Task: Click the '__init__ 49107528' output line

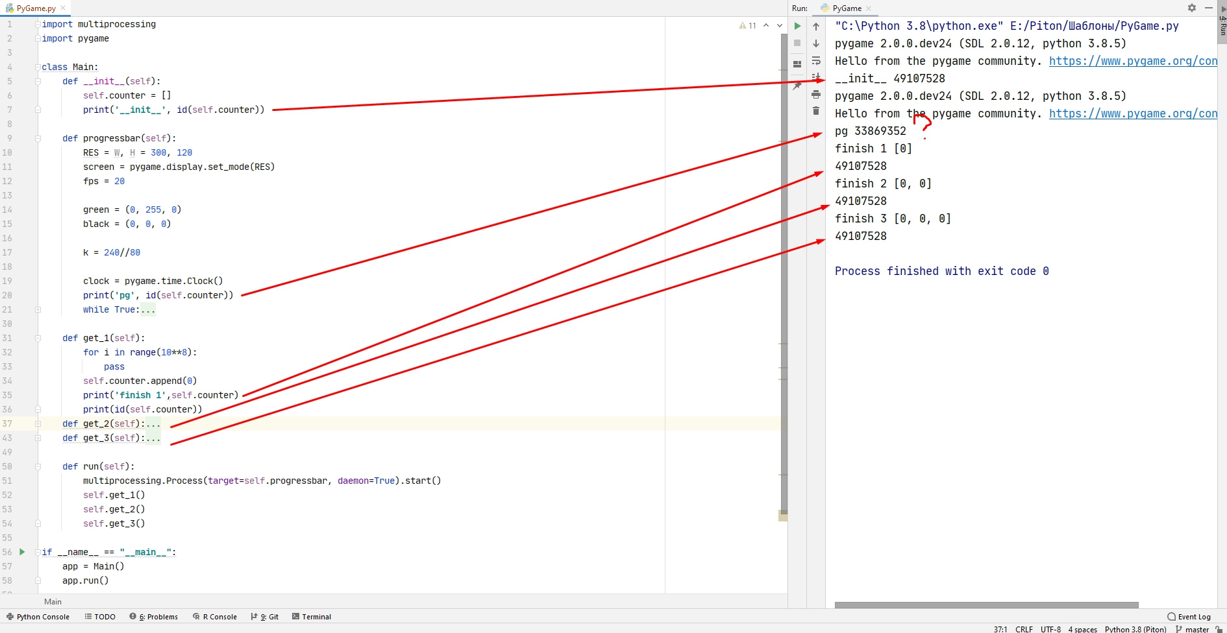Action: (889, 78)
